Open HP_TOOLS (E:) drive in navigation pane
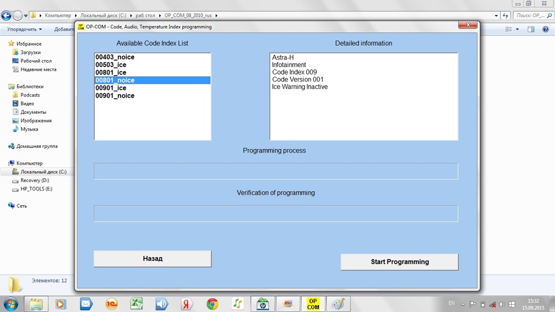The width and height of the screenshot is (555, 312). click(x=36, y=189)
